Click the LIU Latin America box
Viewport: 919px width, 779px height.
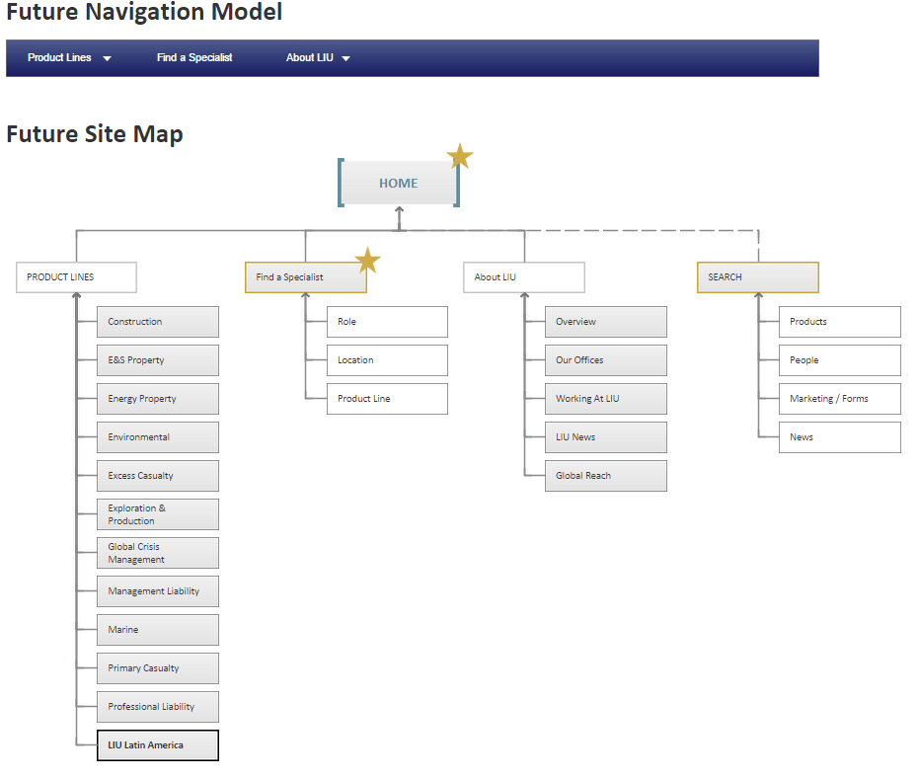(x=158, y=745)
